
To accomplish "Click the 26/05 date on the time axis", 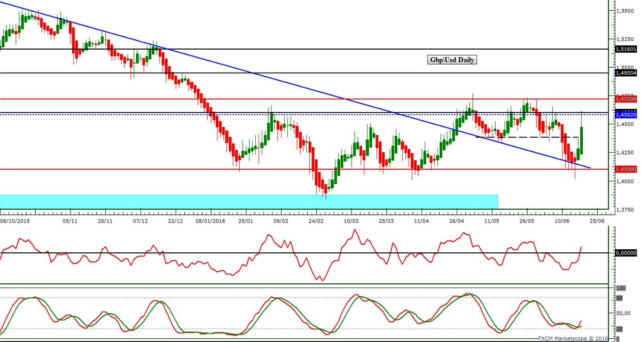I will click(x=527, y=220).
